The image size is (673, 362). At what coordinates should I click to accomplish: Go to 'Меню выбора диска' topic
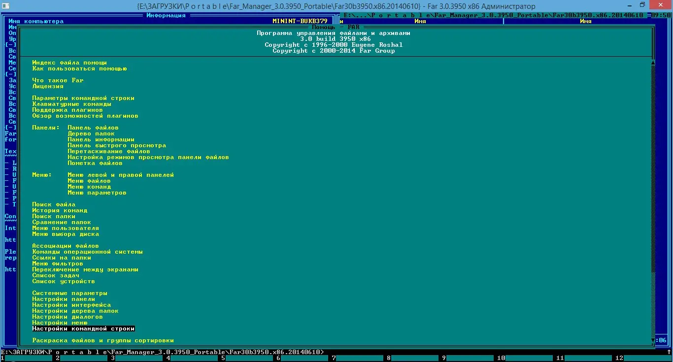click(x=66, y=234)
